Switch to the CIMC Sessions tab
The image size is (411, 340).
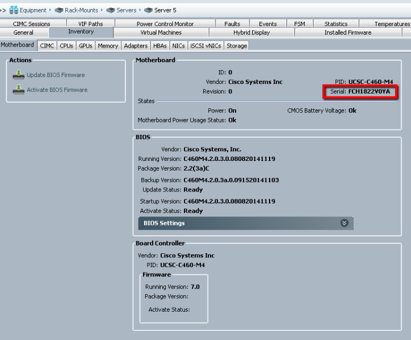(x=31, y=24)
